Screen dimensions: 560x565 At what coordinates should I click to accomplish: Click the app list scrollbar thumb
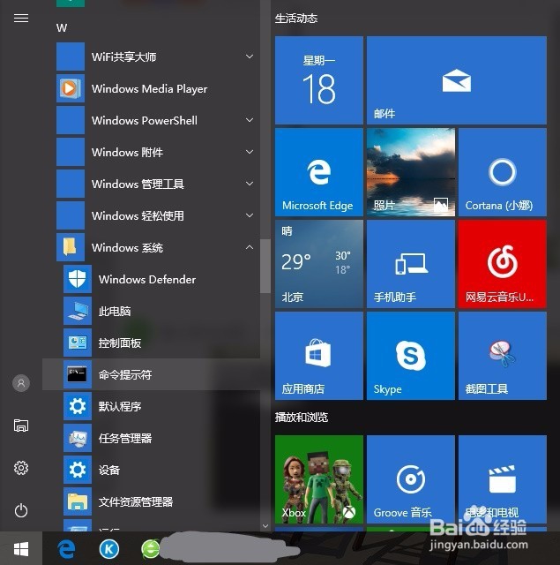(x=265, y=266)
